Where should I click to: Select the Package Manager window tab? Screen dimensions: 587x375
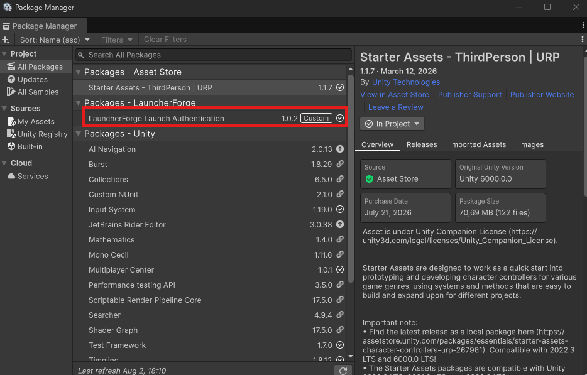pyautogui.click(x=44, y=26)
